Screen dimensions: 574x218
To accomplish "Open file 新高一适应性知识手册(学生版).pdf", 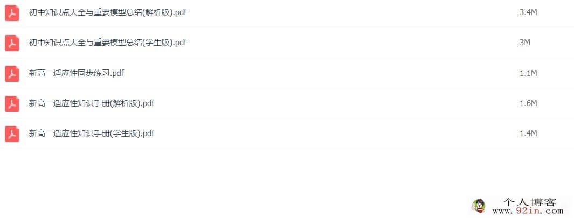I will point(92,133).
